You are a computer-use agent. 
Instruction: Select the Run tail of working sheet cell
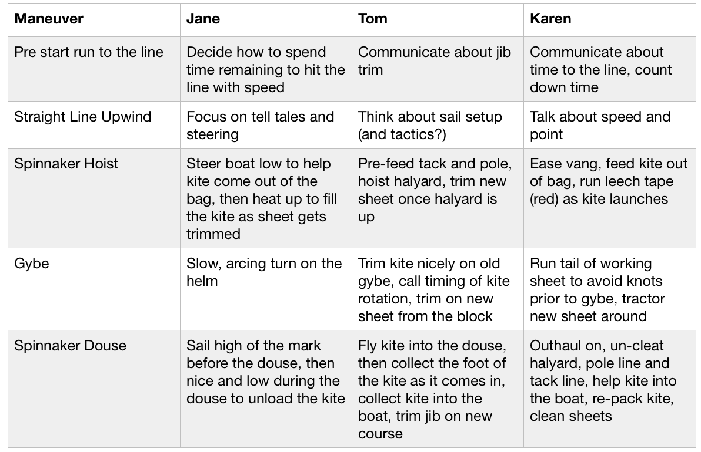pos(610,289)
